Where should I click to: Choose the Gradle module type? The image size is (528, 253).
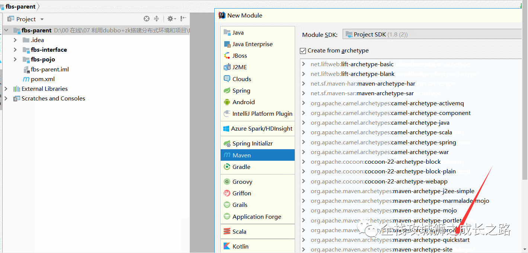point(257,167)
